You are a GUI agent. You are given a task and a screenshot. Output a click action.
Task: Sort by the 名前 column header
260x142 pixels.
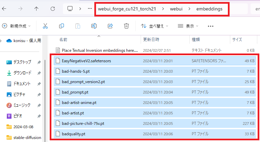point(63,40)
